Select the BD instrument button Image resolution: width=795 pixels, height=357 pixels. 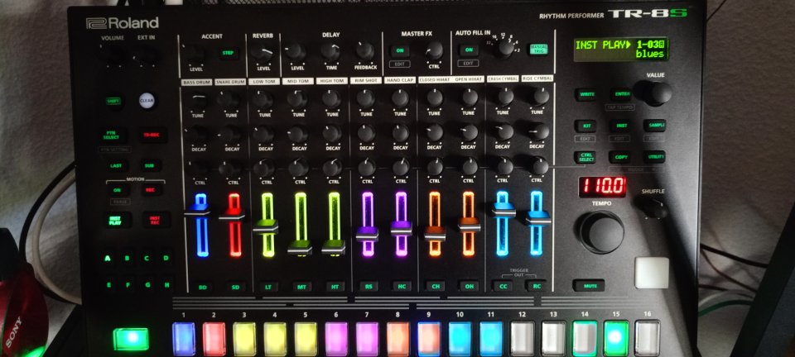pyautogui.click(x=203, y=288)
